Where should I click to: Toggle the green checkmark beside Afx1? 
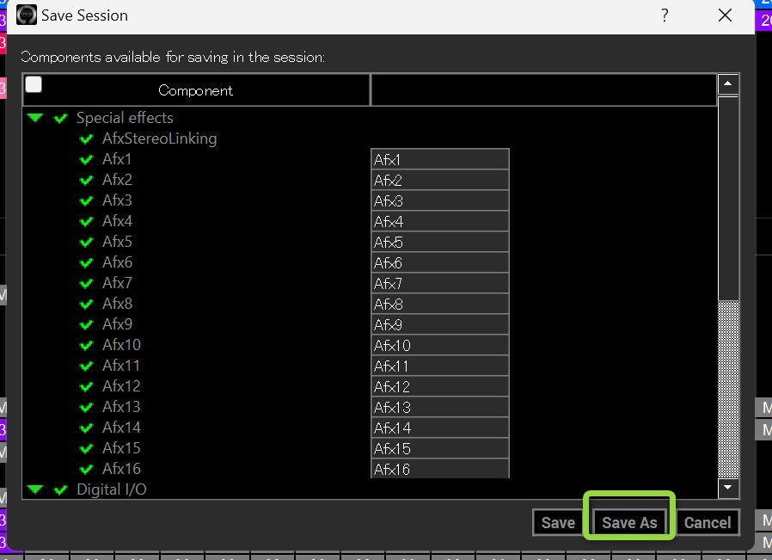[86, 160]
